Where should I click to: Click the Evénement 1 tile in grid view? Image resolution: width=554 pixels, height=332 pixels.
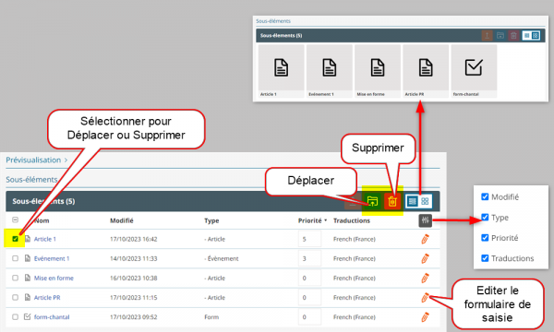(x=330, y=71)
